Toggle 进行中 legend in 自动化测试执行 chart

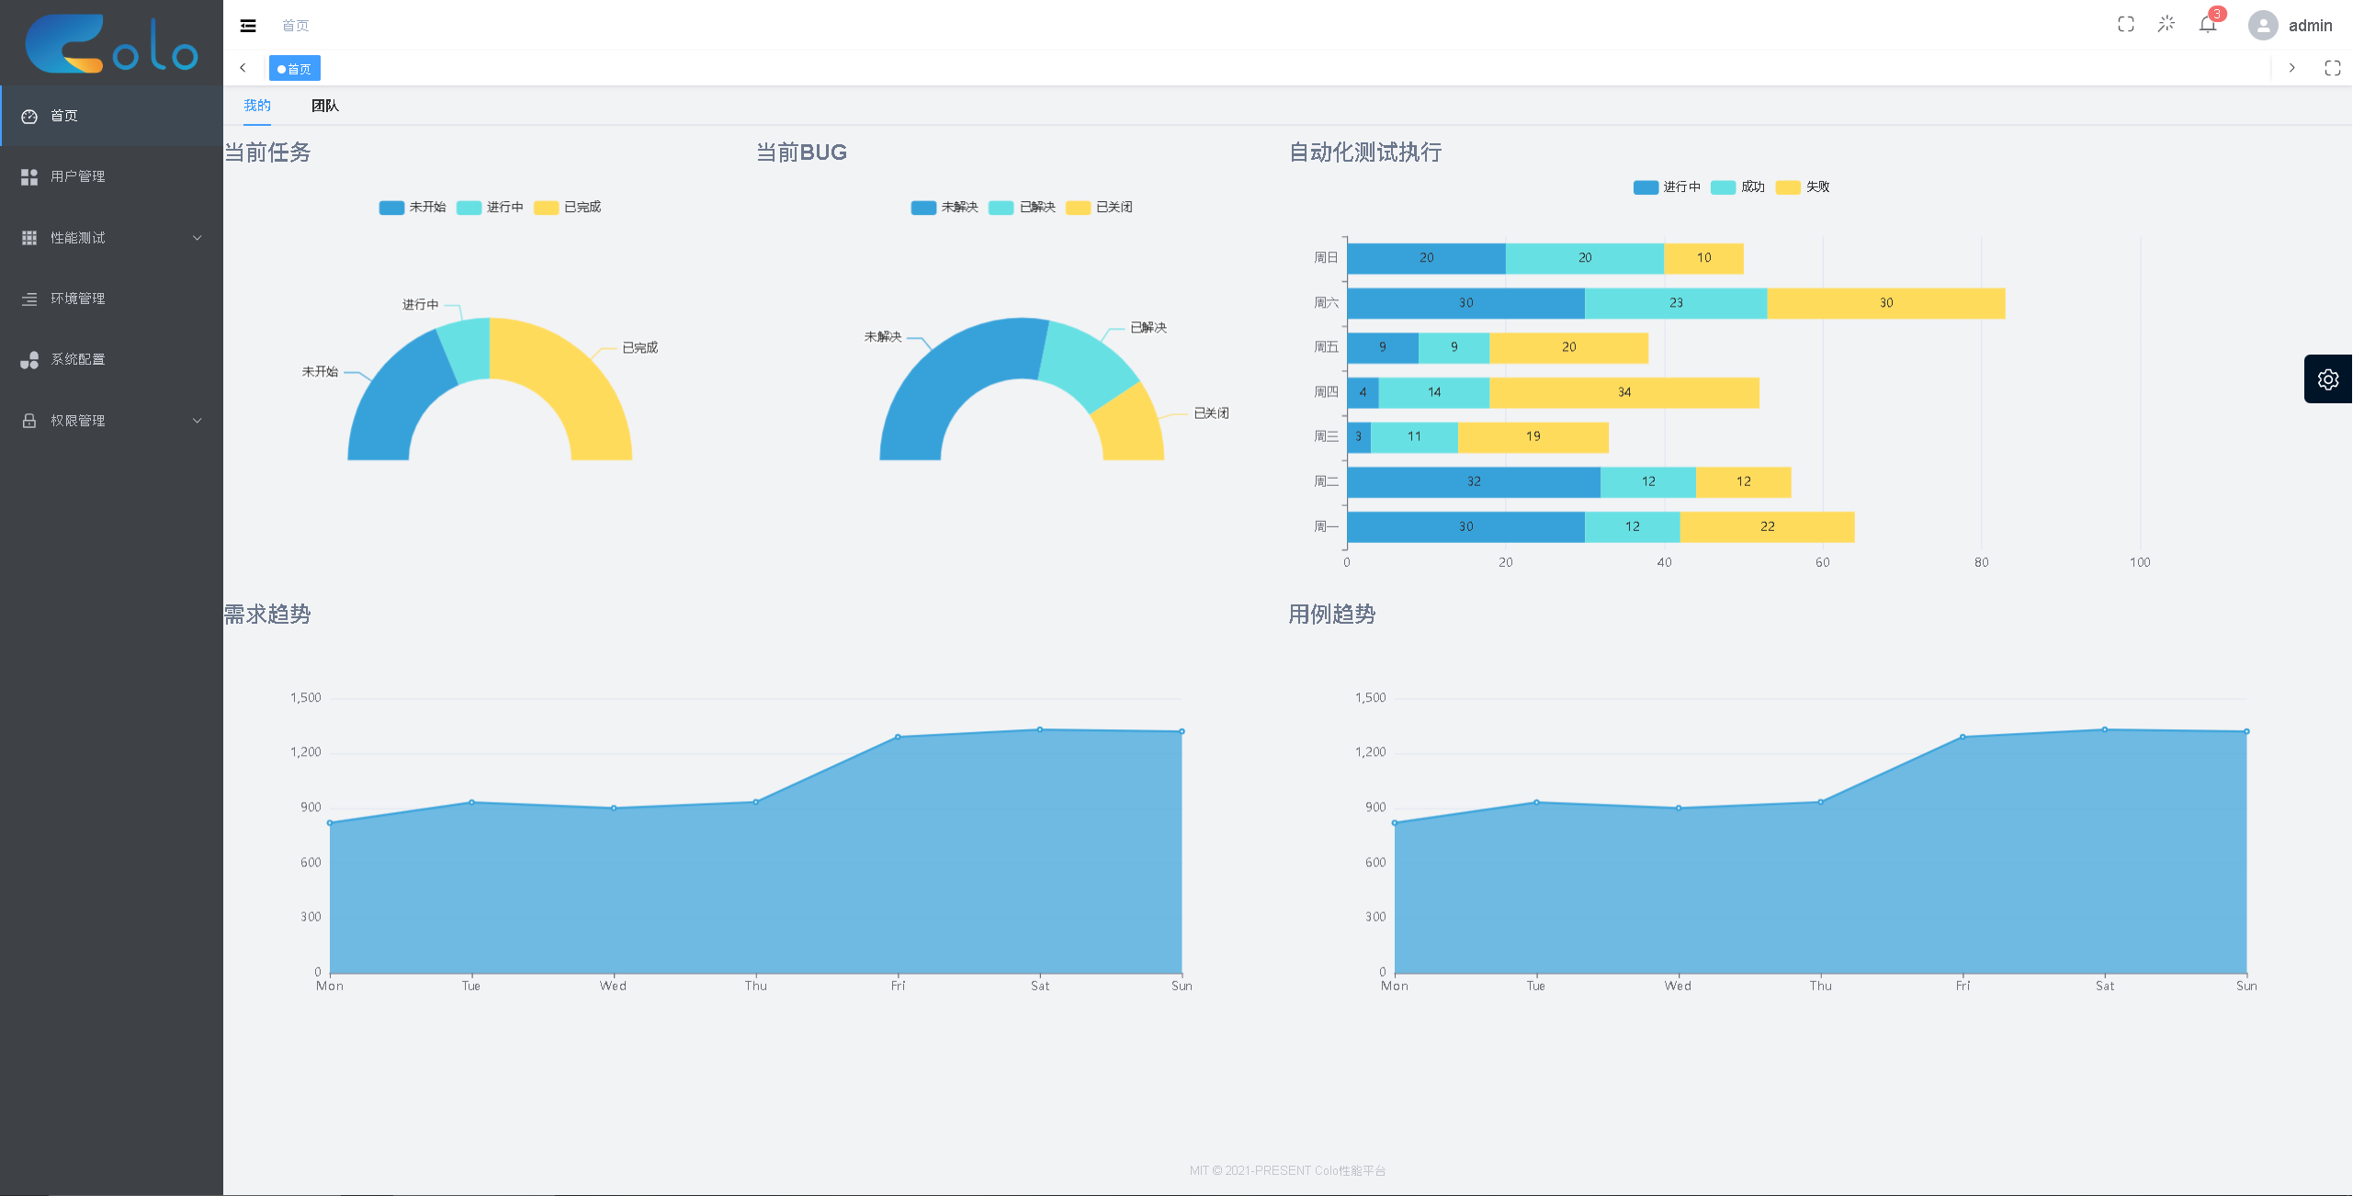(x=1667, y=187)
